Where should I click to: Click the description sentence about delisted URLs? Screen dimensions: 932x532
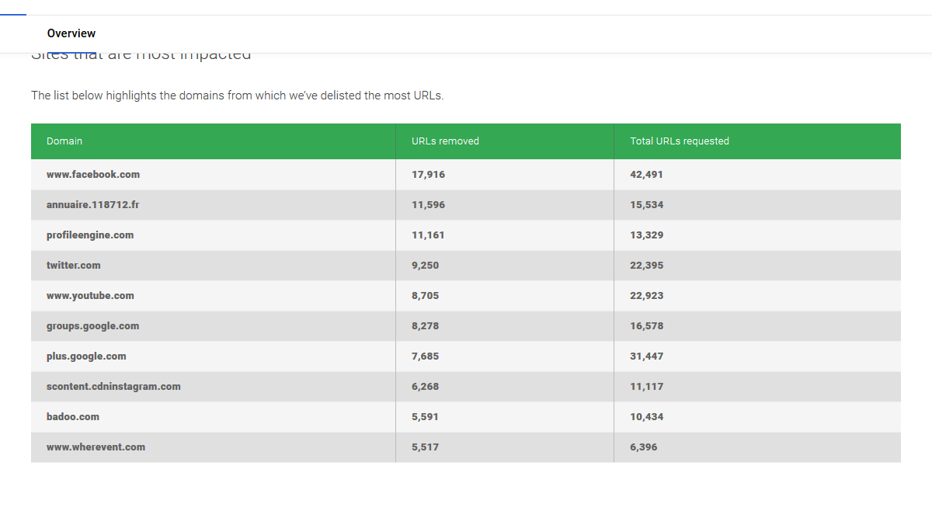238,96
